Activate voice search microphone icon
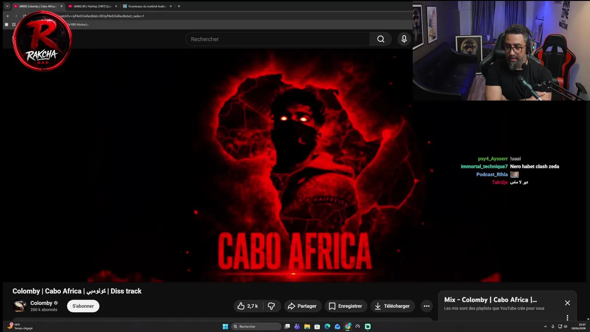The width and height of the screenshot is (590, 332). pyautogui.click(x=404, y=39)
